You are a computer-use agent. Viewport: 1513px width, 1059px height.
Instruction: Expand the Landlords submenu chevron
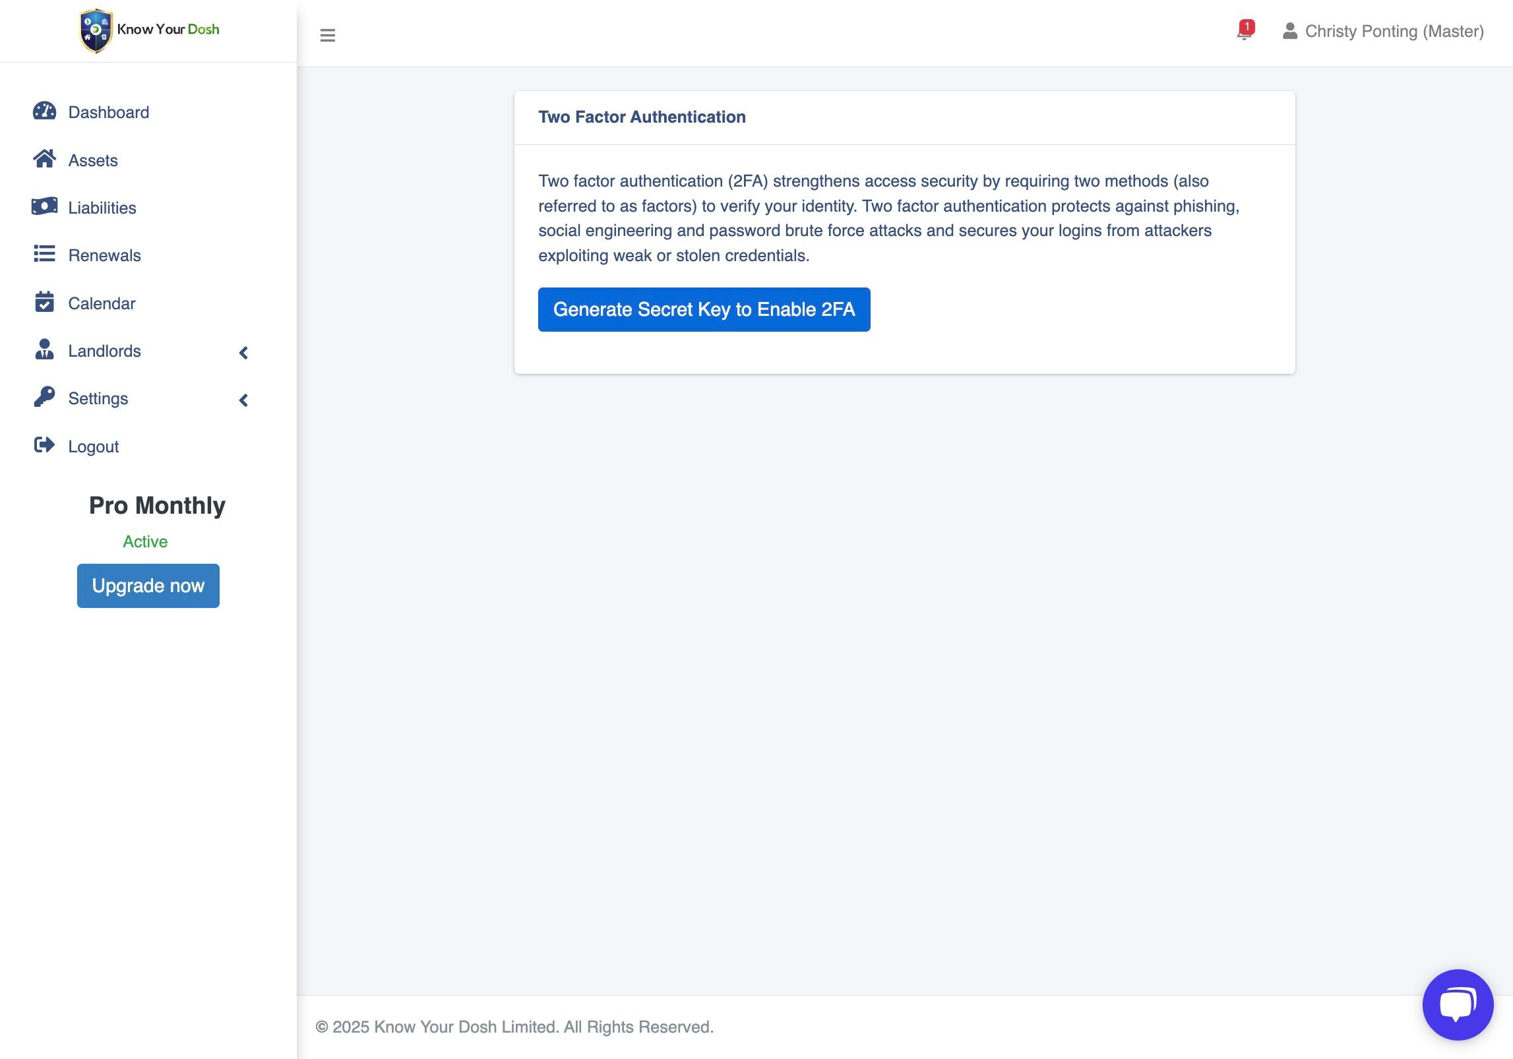pyautogui.click(x=243, y=353)
